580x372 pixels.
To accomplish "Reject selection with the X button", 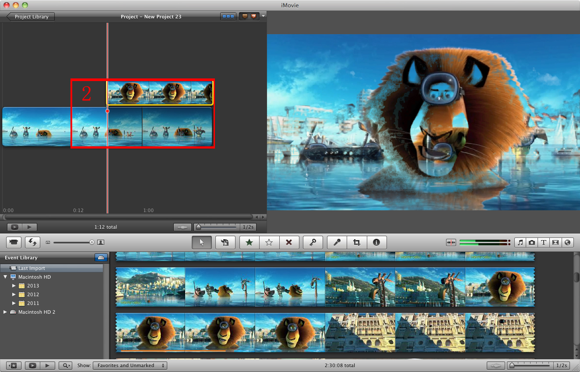I will pyautogui.click(x=289, y=242).
